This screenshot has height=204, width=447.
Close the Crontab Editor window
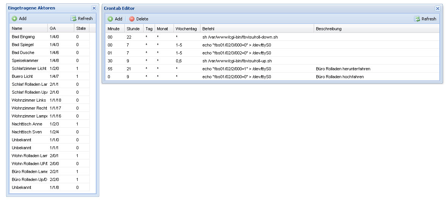click(x=438, y=8)
